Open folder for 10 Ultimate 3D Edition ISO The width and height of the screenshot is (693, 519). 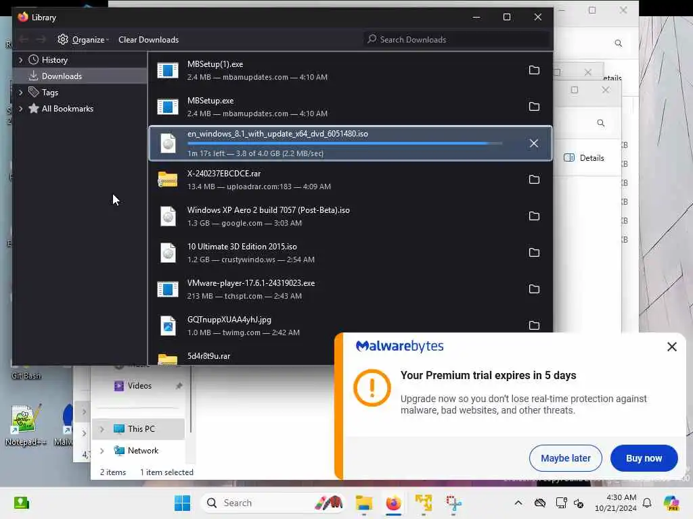(534, 253)
